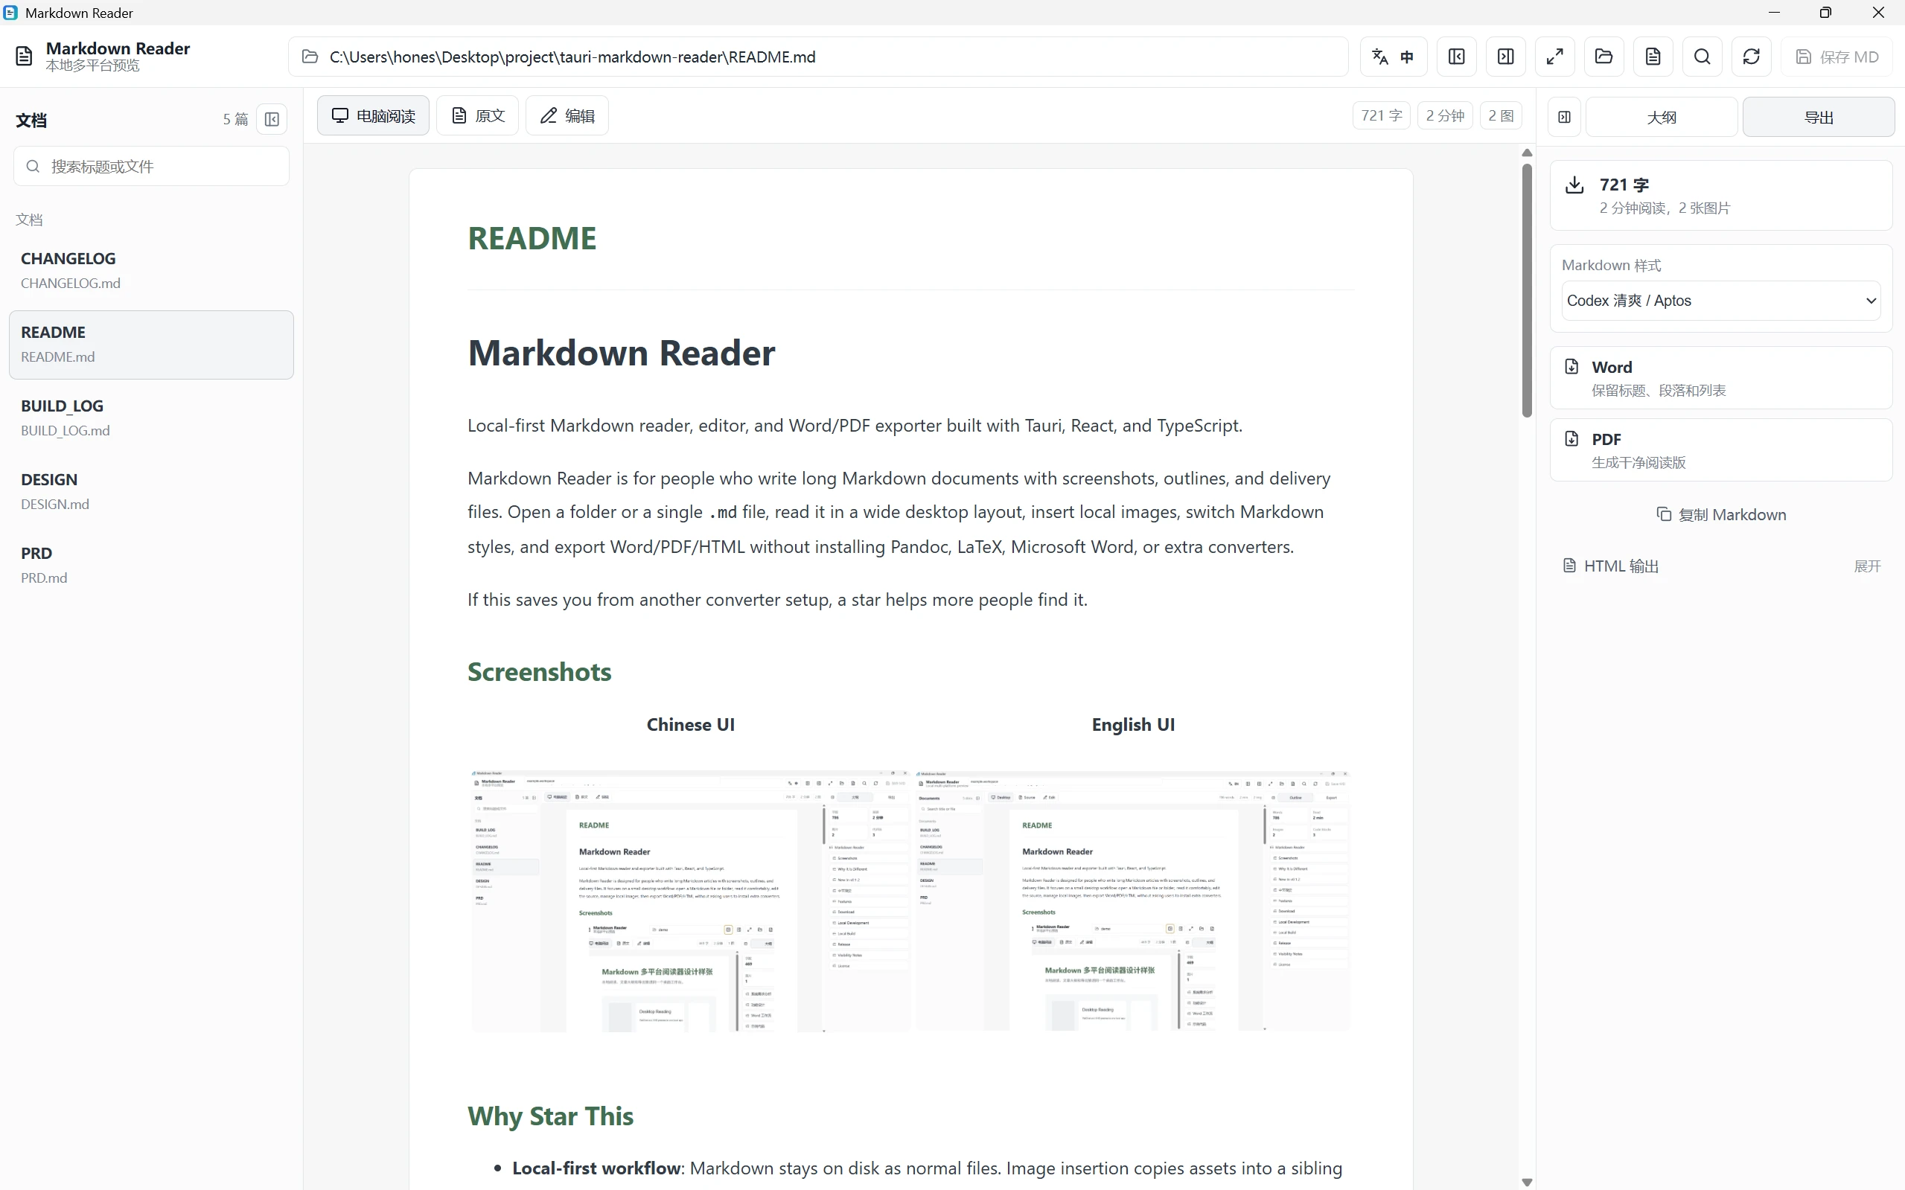
Task: Toggle right sidebar panel in top toolbar
Action: (x=1505, y=57)
